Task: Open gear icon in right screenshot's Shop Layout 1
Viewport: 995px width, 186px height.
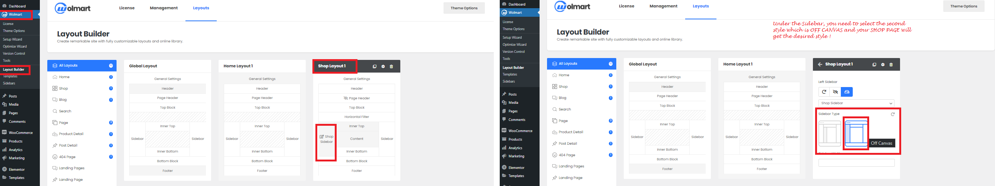Action: click(883, 64)
